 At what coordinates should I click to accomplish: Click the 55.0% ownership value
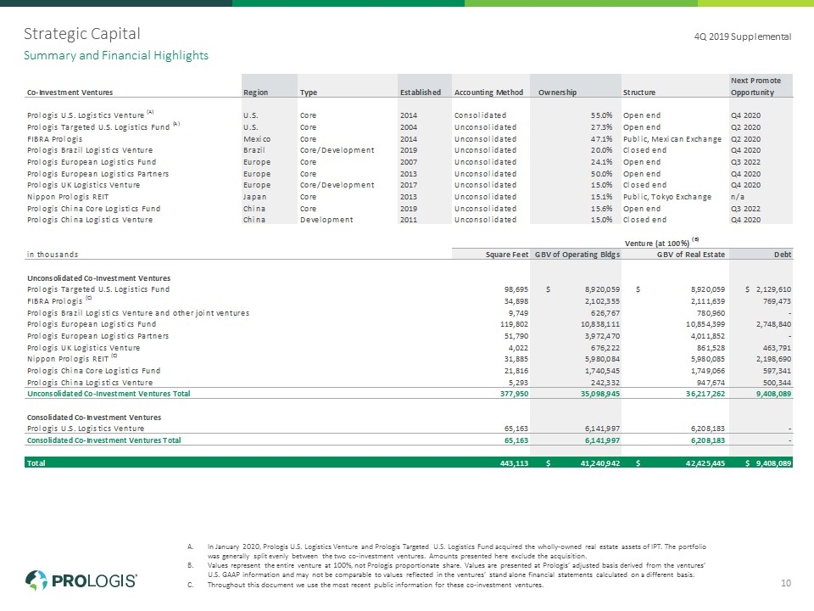pos(602,115)
